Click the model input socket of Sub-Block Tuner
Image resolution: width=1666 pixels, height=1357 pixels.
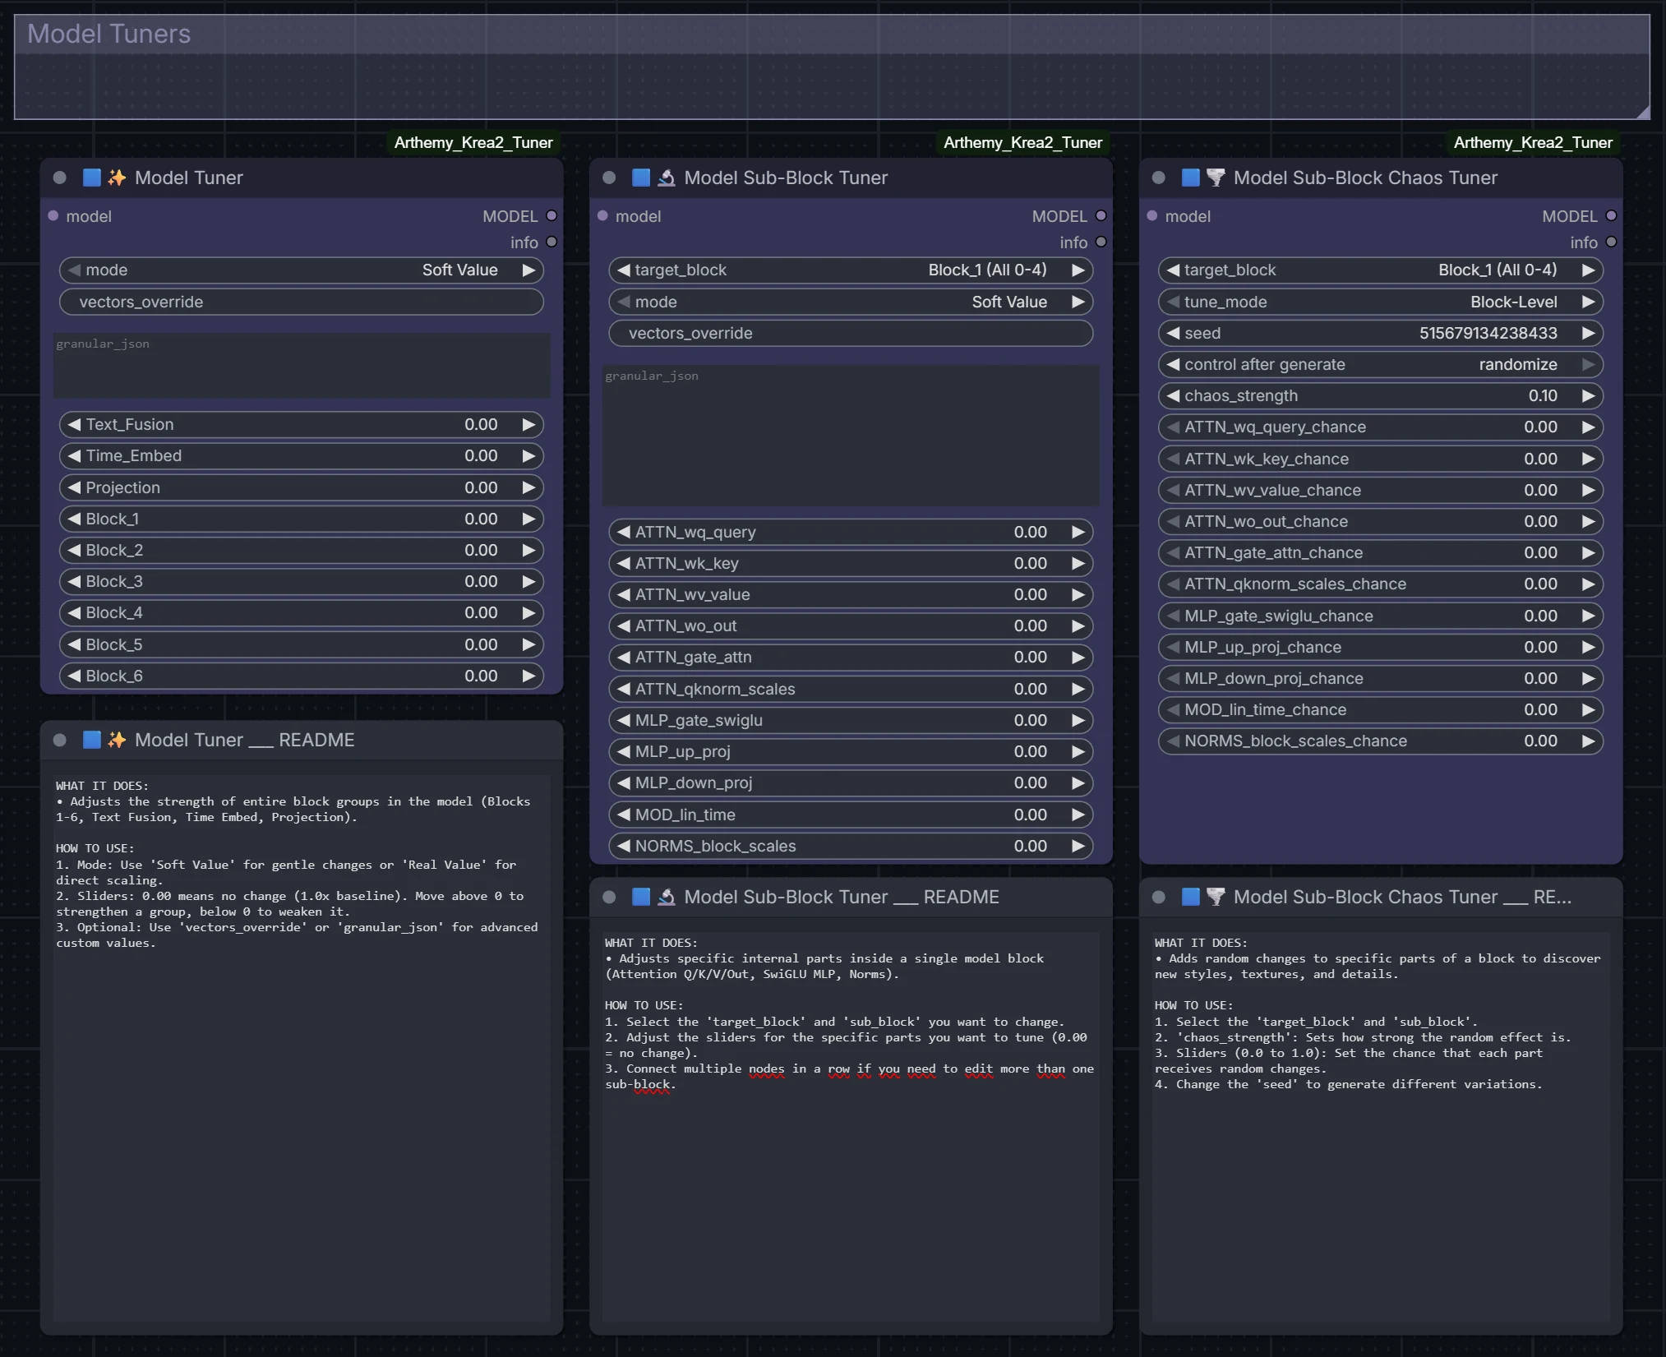pyautogui.click(x=602, y=215)
